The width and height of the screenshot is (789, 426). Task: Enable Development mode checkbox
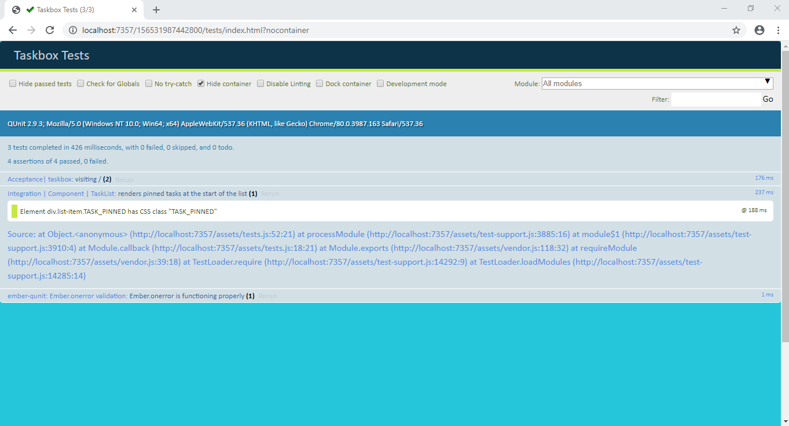pos(380,83)
